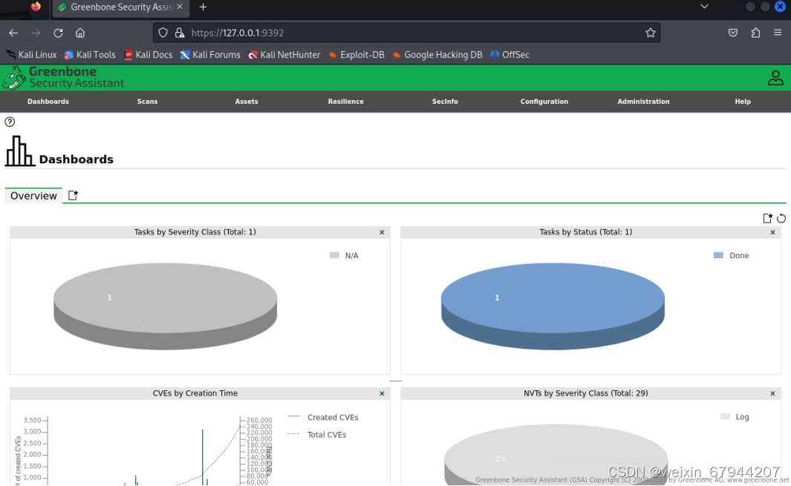Click the Greenbone Security Assistant logo
This screenshot has width=791, height=486.
[x=64, y=77]
